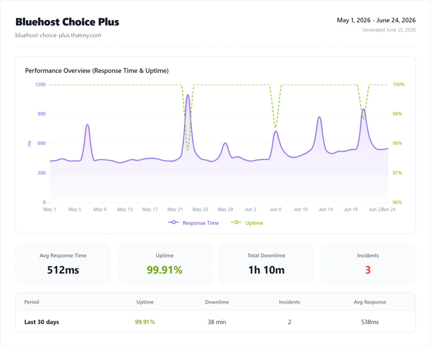Click the Incidents column header in table
The width and height of the screenshot is (431, 347).
pos(289,302)
